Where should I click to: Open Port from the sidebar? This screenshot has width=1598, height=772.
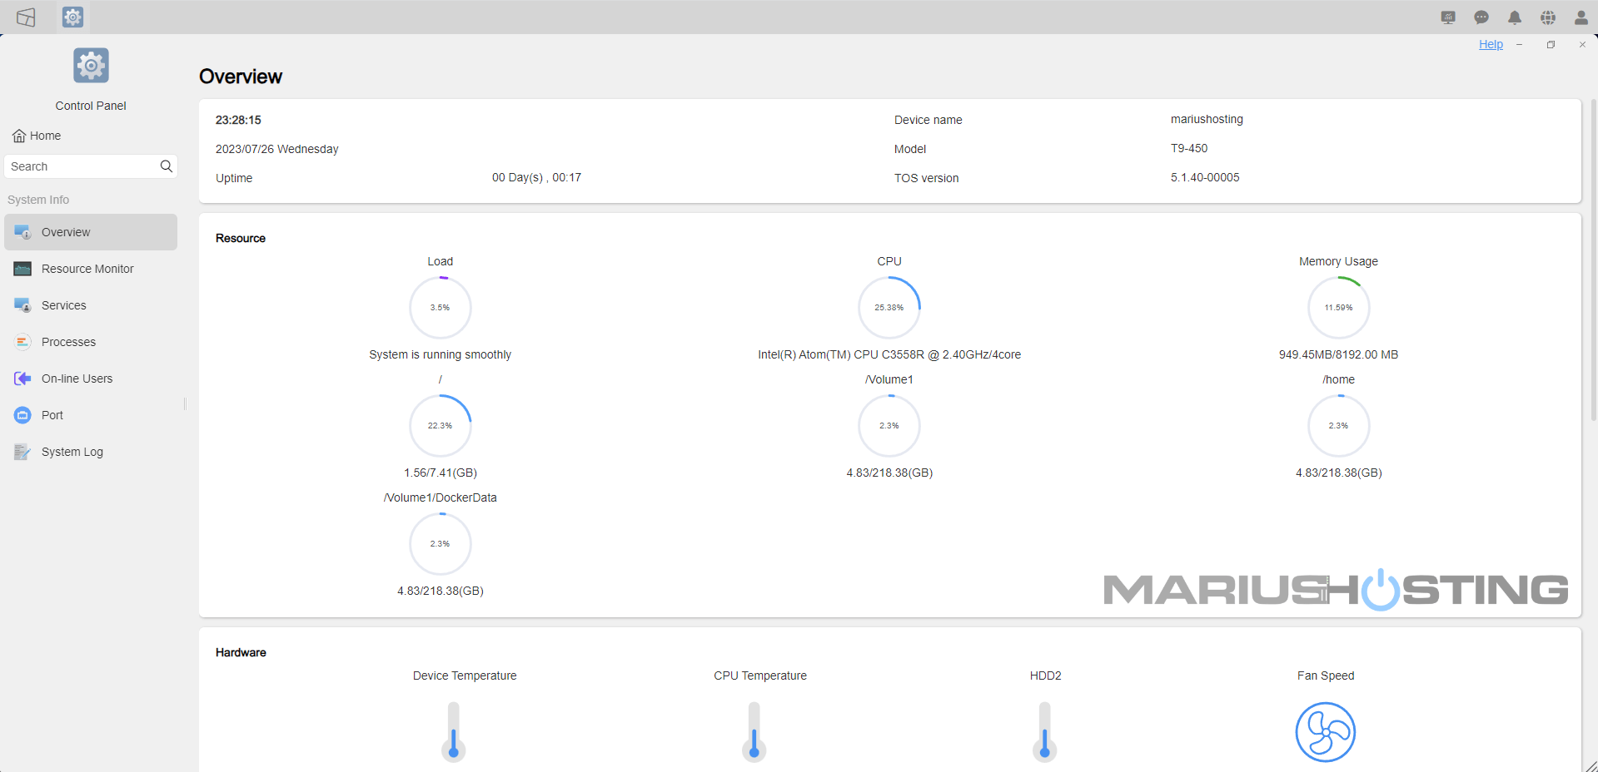click(x=91, y=415)
